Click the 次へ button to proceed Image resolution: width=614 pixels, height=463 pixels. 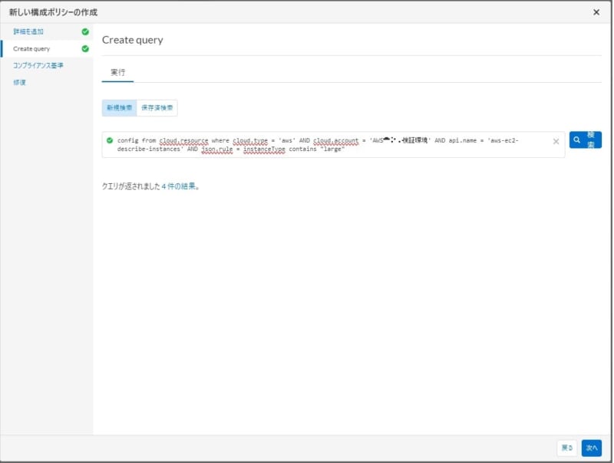[592, 448]
